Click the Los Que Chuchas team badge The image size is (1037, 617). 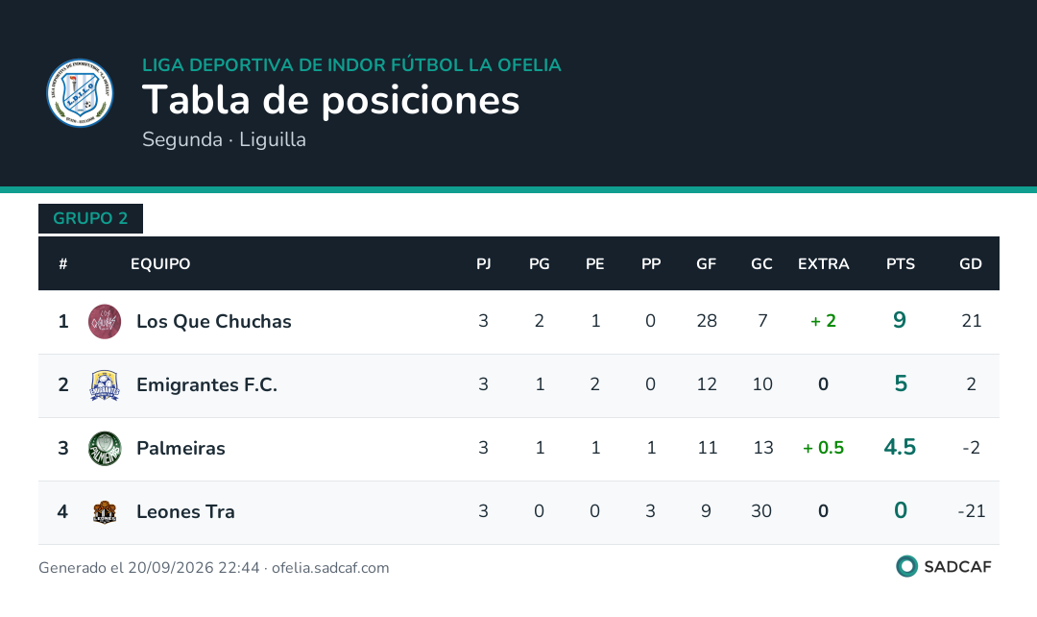[x=105, y=322]
